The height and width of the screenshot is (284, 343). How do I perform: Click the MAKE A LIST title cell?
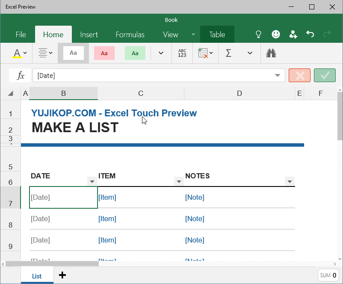[x=75, y=127]
